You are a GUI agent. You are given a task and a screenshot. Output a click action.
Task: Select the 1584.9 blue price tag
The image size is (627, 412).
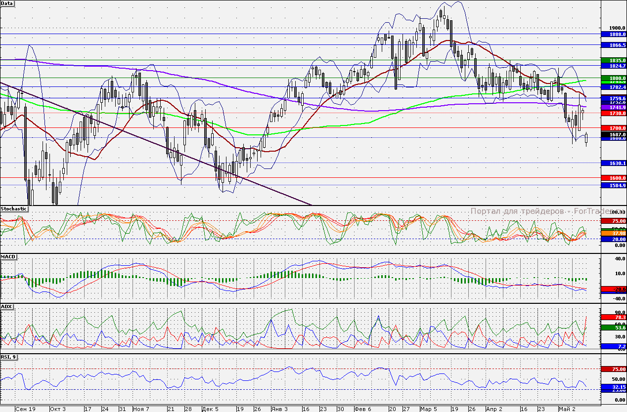coord(614,185)
